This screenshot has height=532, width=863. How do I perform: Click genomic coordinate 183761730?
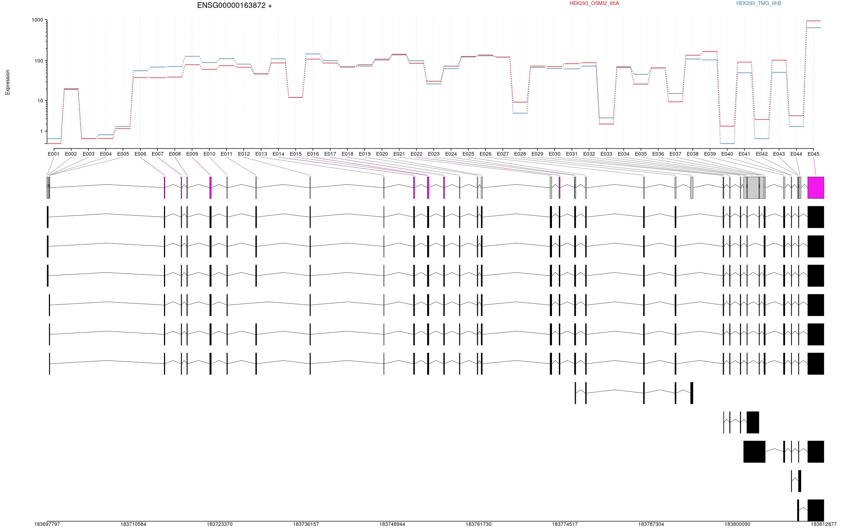(x=478, y=524)
